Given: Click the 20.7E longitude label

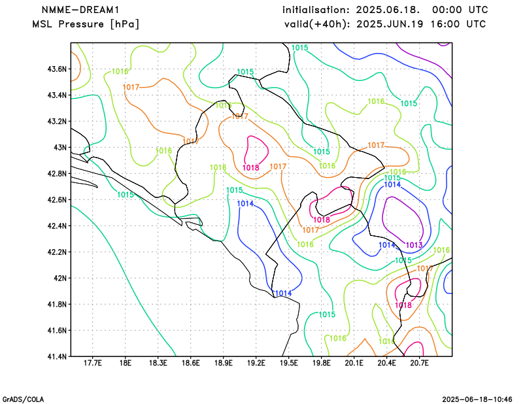Looking at the screenshot, I should (420, 363).
